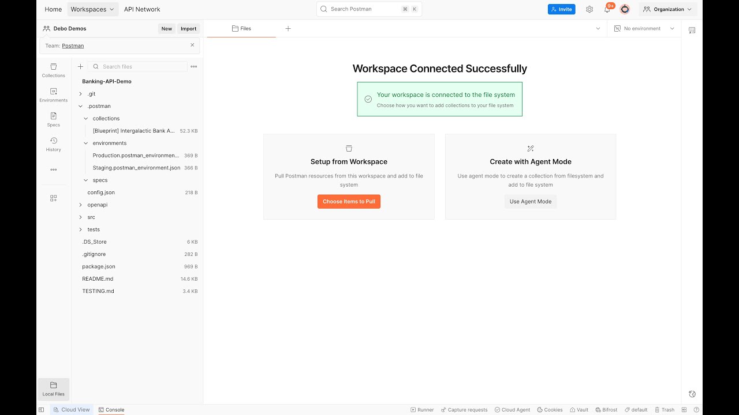Open the History sidebar panel

(x=53, y=145)
